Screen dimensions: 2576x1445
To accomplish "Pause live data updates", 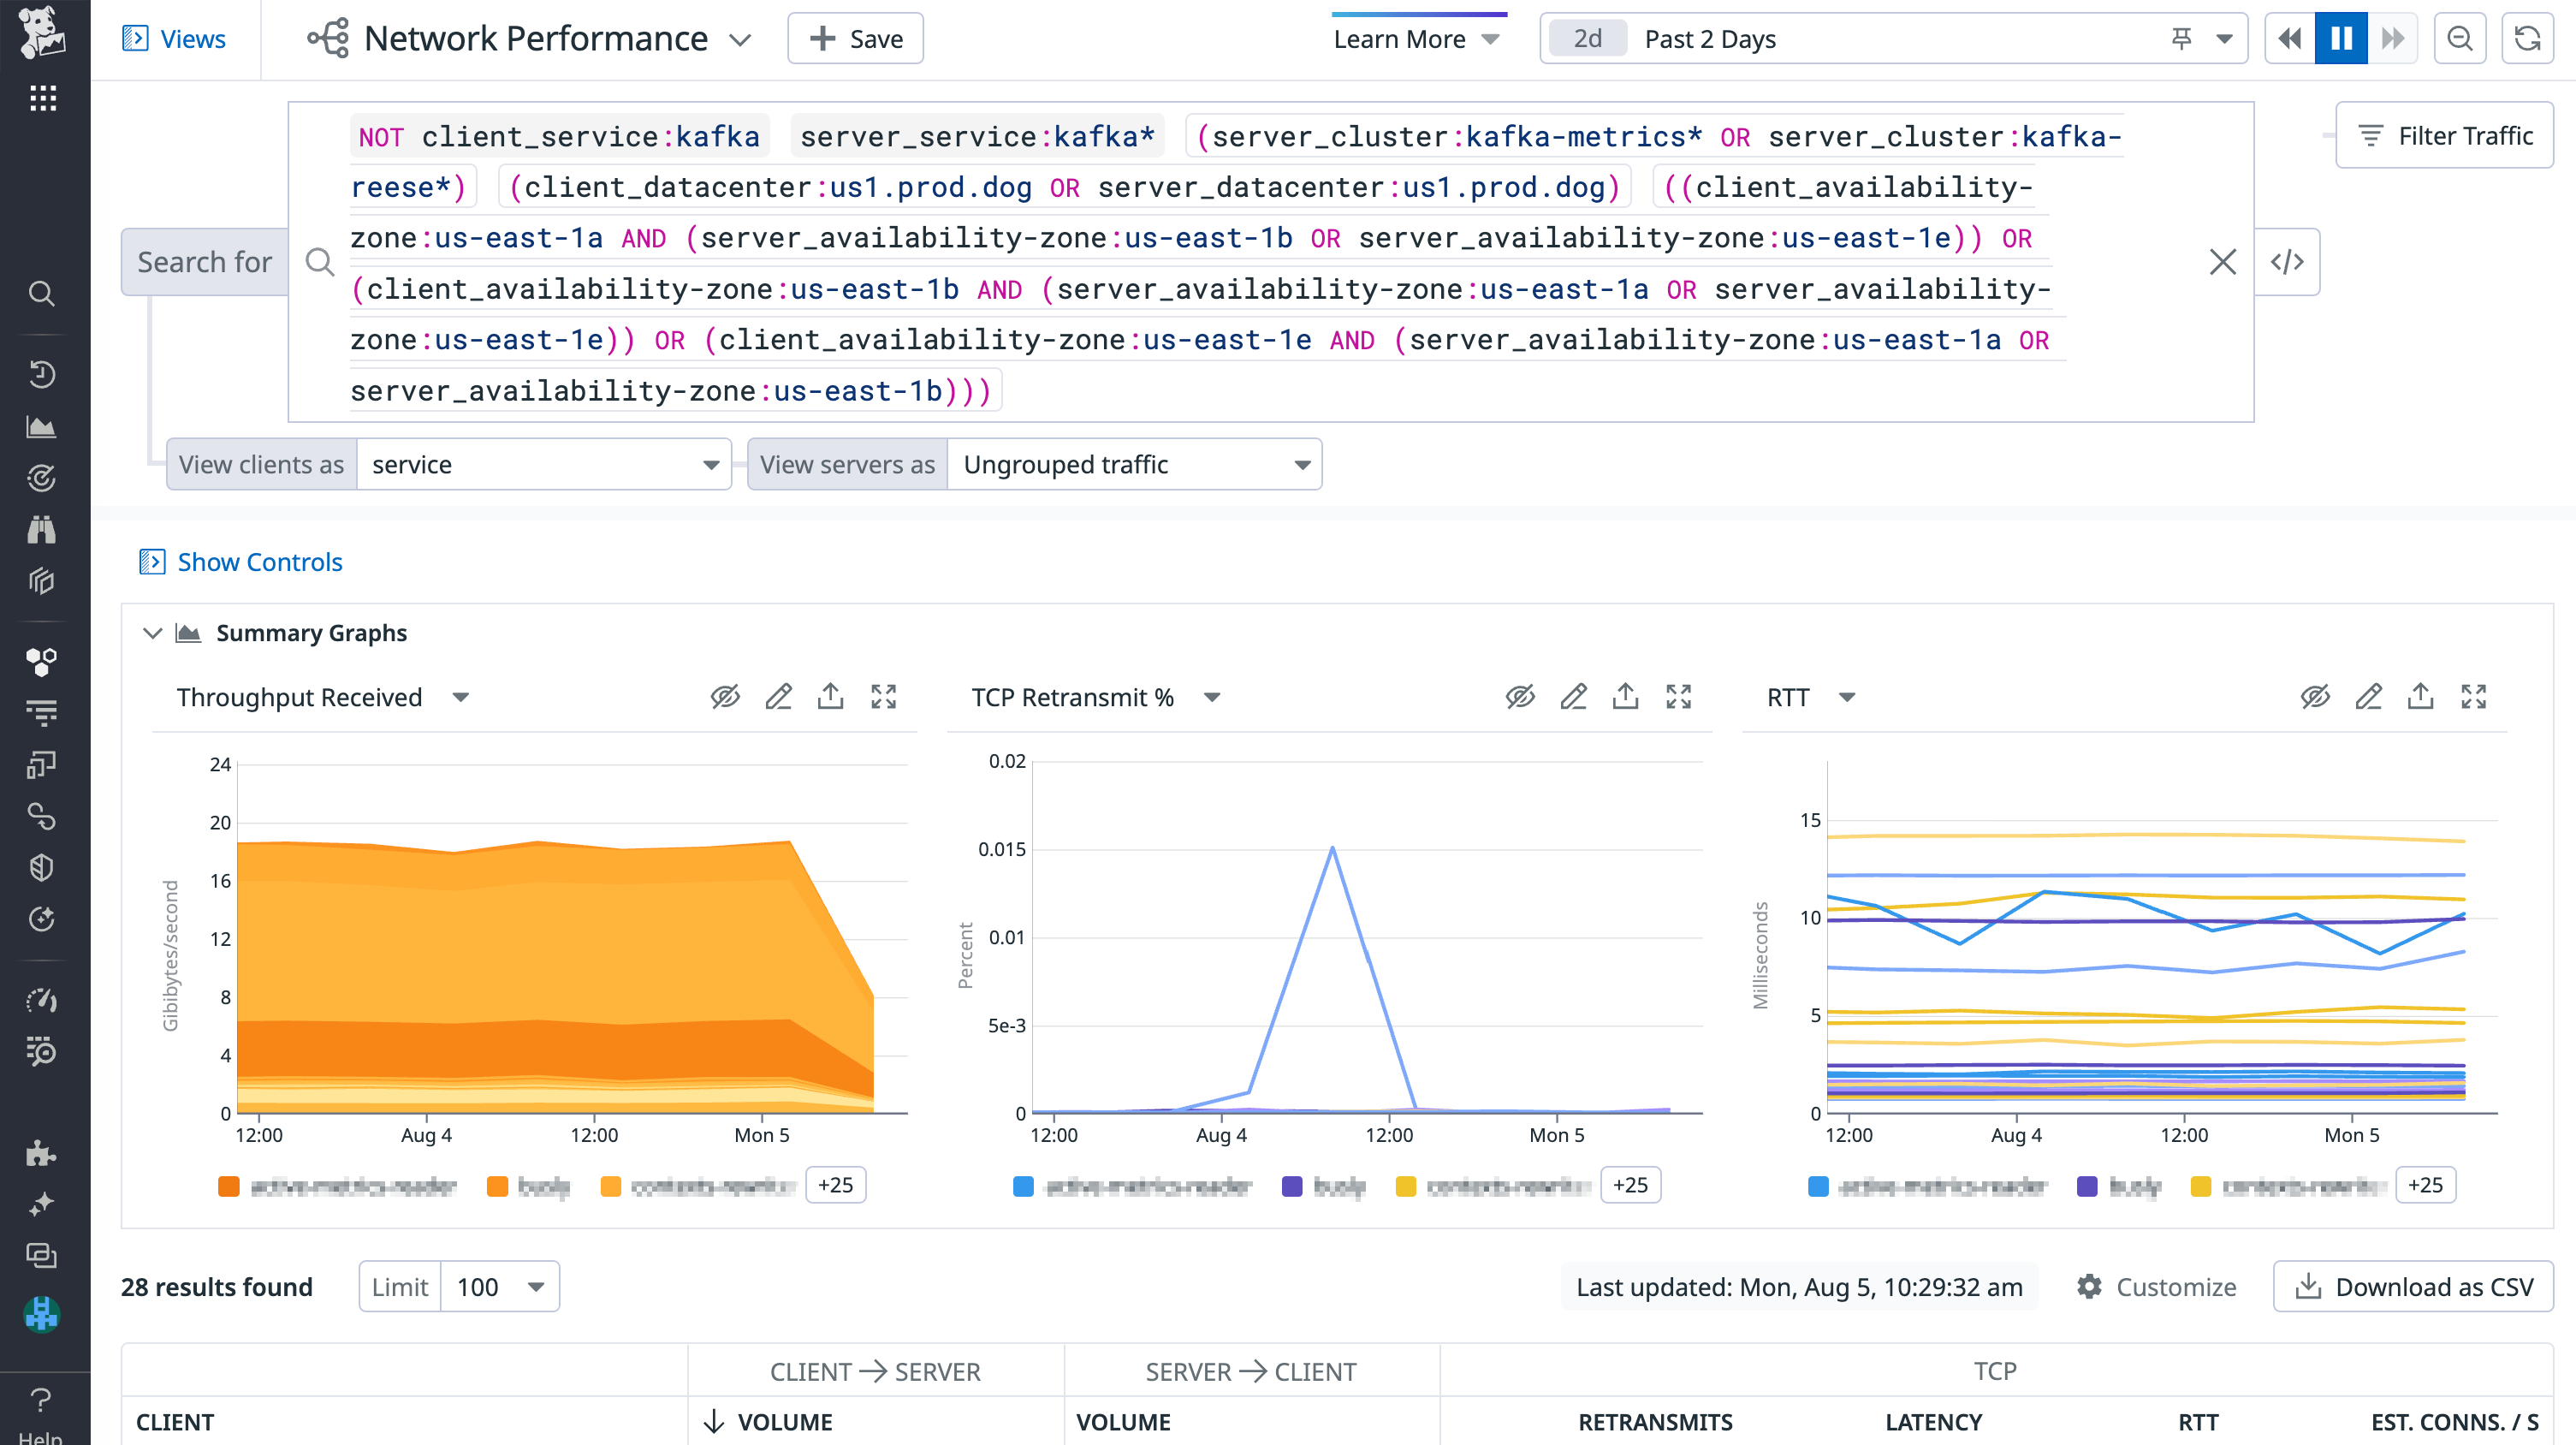I will [x=2340, y=38].
